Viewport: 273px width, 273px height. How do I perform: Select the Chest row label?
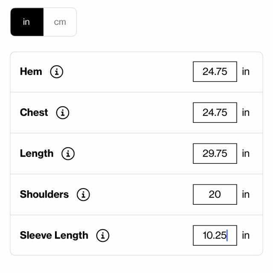34,113
